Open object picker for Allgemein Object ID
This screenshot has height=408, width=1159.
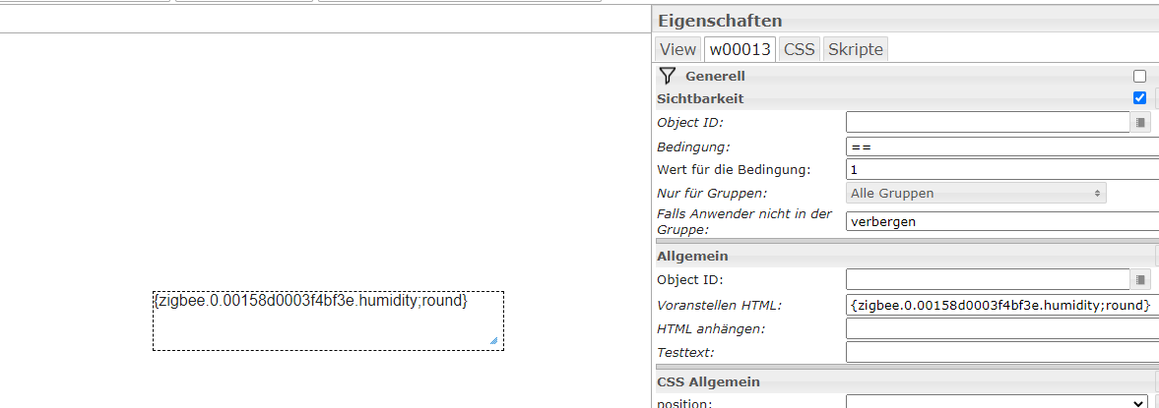(x=1139, y=279)
